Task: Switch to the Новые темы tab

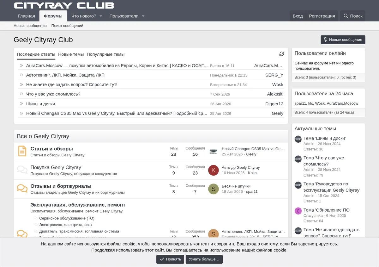Action: click(71, 54)
